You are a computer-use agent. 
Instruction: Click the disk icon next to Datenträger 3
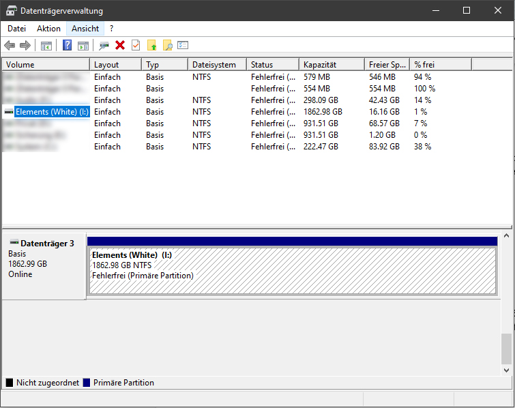coord(14,242)
